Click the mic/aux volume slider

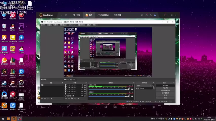click(107, 89)
